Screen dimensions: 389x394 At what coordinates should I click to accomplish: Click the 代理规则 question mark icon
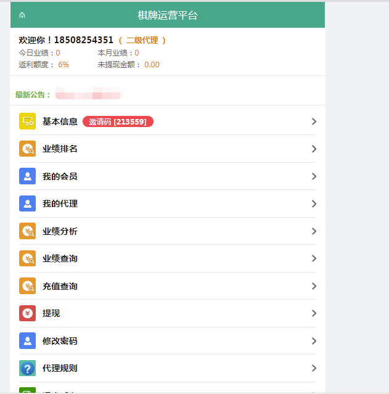pyautogui.click(x=27, y=368)
